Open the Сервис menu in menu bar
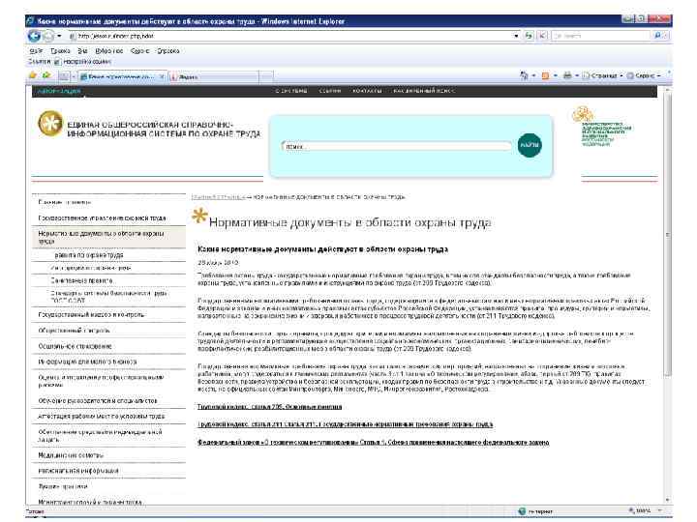This screenshot has width=697, height=522. point(140,51)
